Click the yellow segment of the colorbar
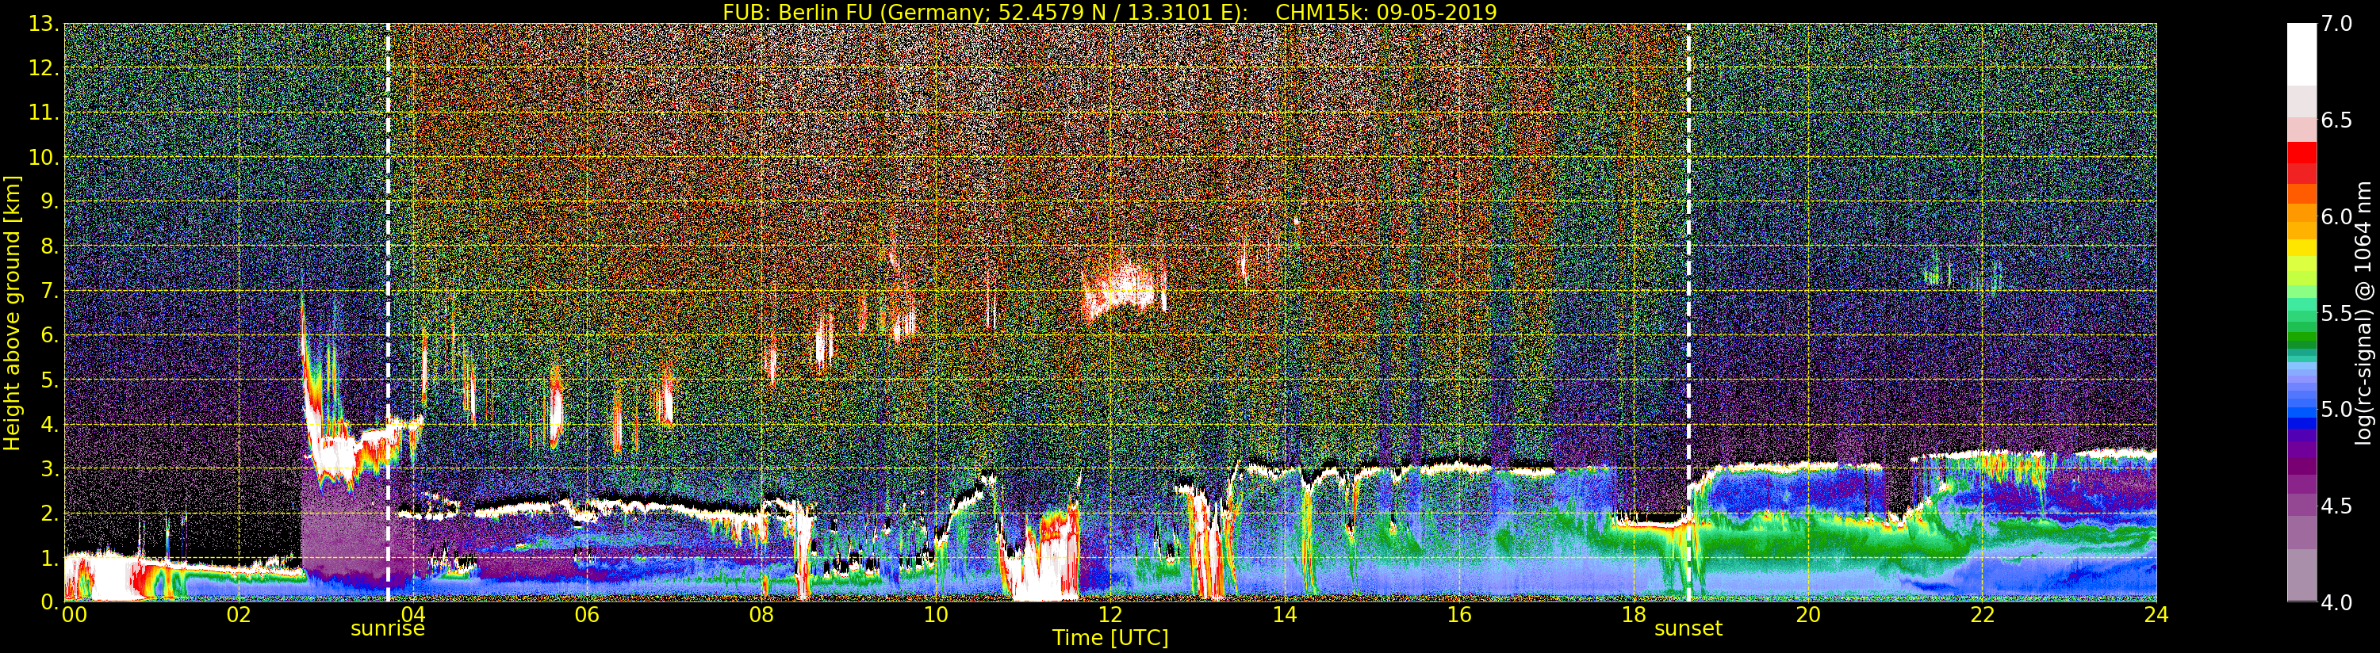Image resolution: width=2380 pixels, height=653 pixels. click(2301, 247)
